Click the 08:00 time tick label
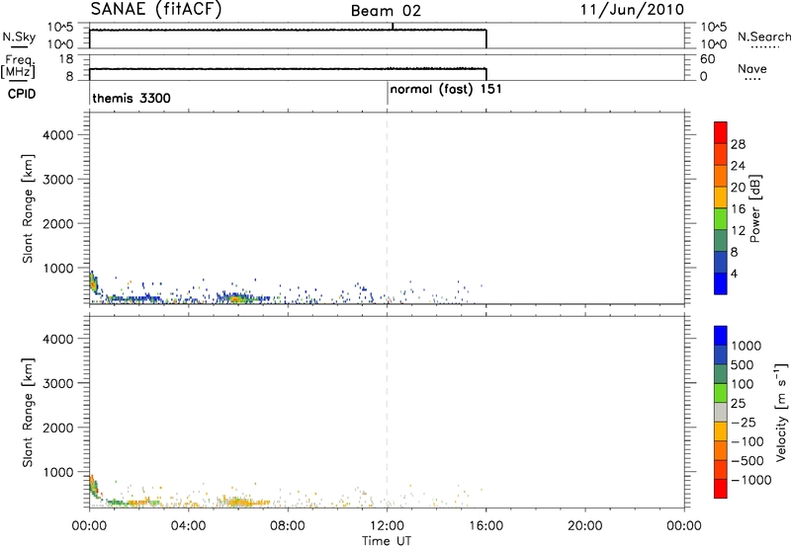Viewport: 791px width, 547px height. click(x=288, y=526)
